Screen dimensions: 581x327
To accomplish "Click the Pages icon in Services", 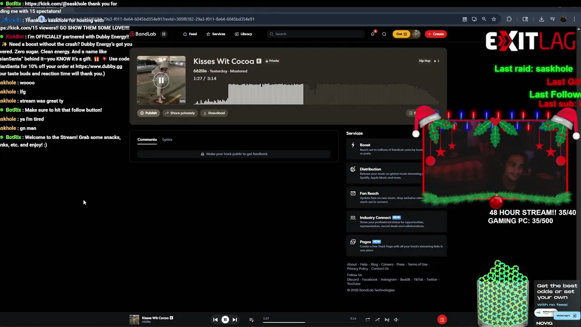I will tap(353, 242).
